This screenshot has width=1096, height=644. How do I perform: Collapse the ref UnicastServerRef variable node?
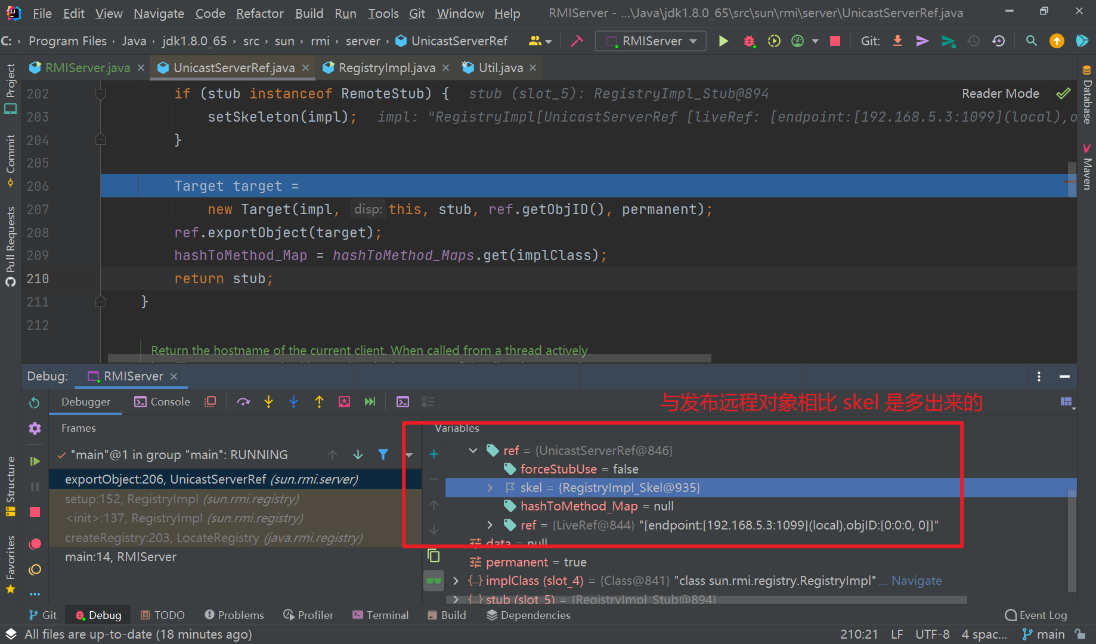[x=473, y=450]
